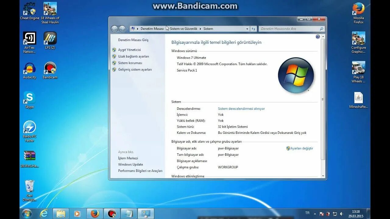This screenshot has width=390, height=219.
Task: Open Baidu PC Faster shortcut
Action: click(30, 132)
